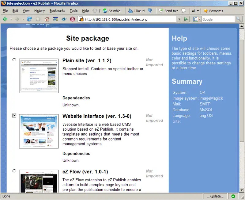Reload the page with the Refresh icon

click(29, 19)
